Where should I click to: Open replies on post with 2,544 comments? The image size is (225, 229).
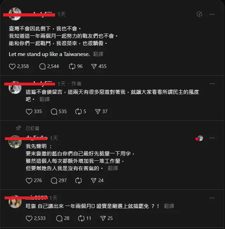(x=42, y=67)
